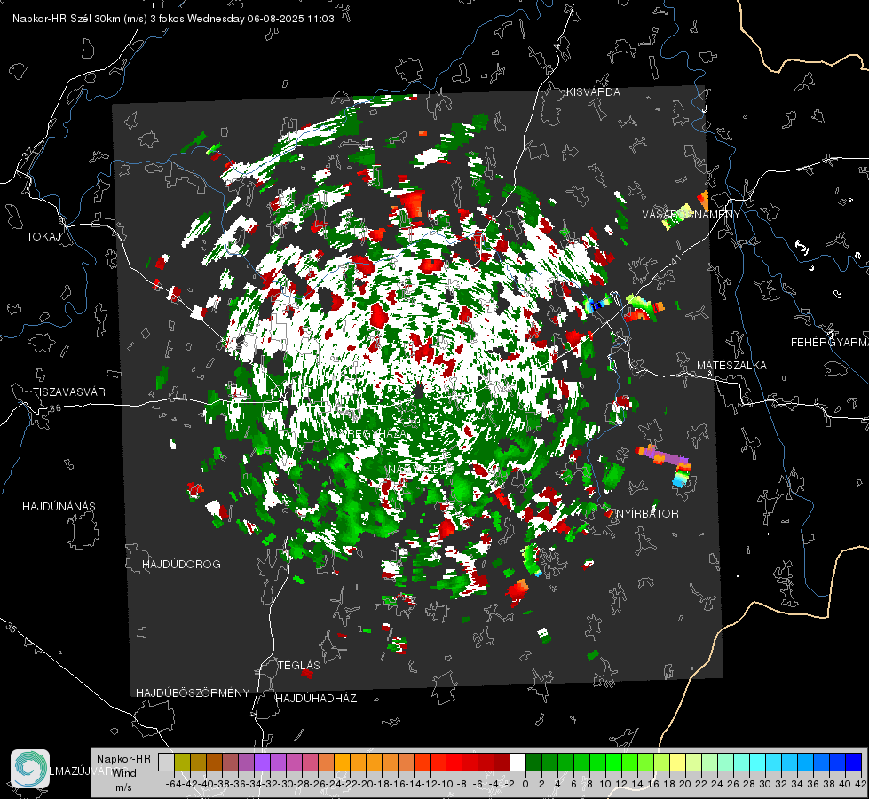Click the HAJDÚBÖSZÖRMÉNY town label

193,693
